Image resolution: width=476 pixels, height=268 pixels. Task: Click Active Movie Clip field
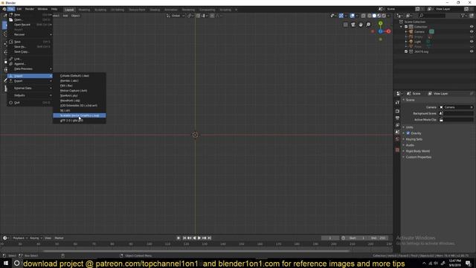pos(457,120)
